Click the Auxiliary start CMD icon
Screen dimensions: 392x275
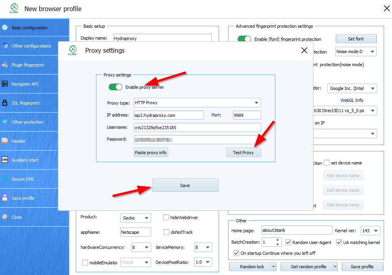(x=5, y=160)
